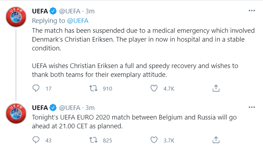The height and width of the screenshot is (147, 263).
Task: Click UEFA avatar on second tweet
Action: [16, 114]
